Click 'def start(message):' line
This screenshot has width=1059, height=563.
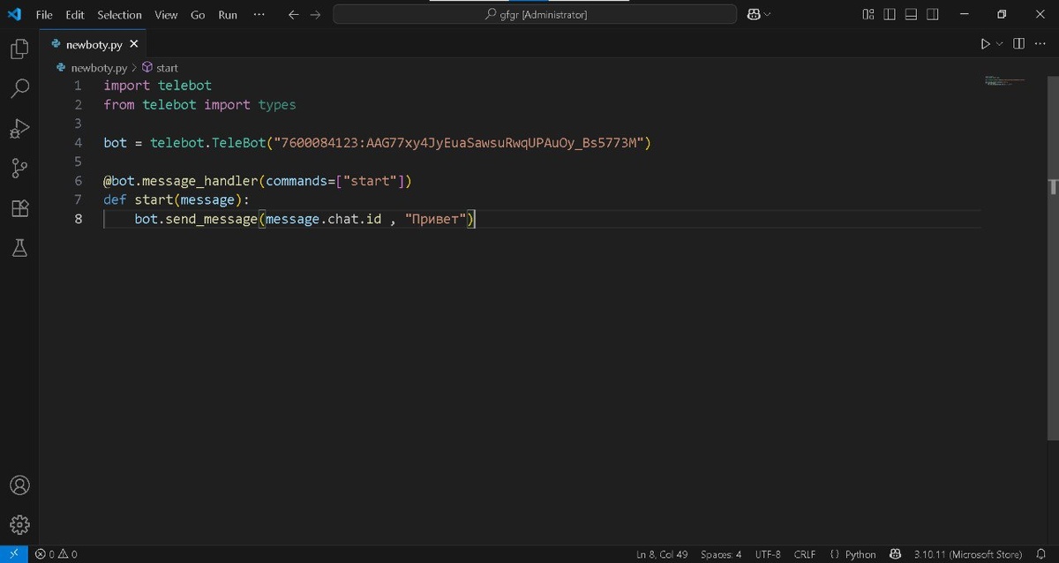pos(176,199)
